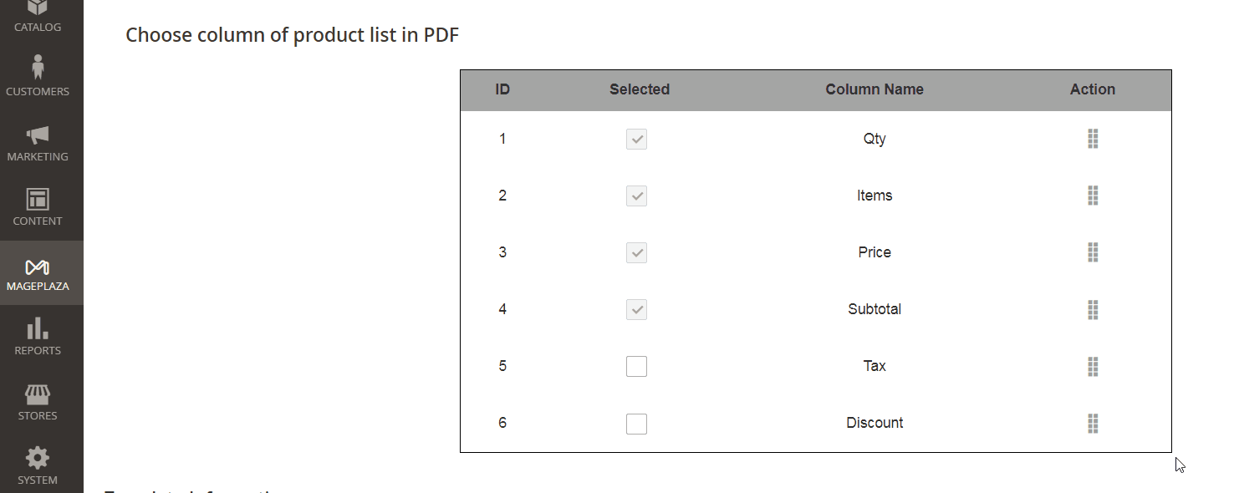Toggle the Subtotal column checkbox
This screenshot has height=493, width=1234.
click(x=636, y=310)
